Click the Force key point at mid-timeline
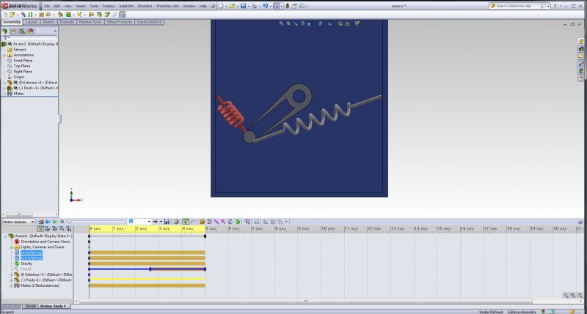Viewport: 587px width, 314px height. (150, 269)
